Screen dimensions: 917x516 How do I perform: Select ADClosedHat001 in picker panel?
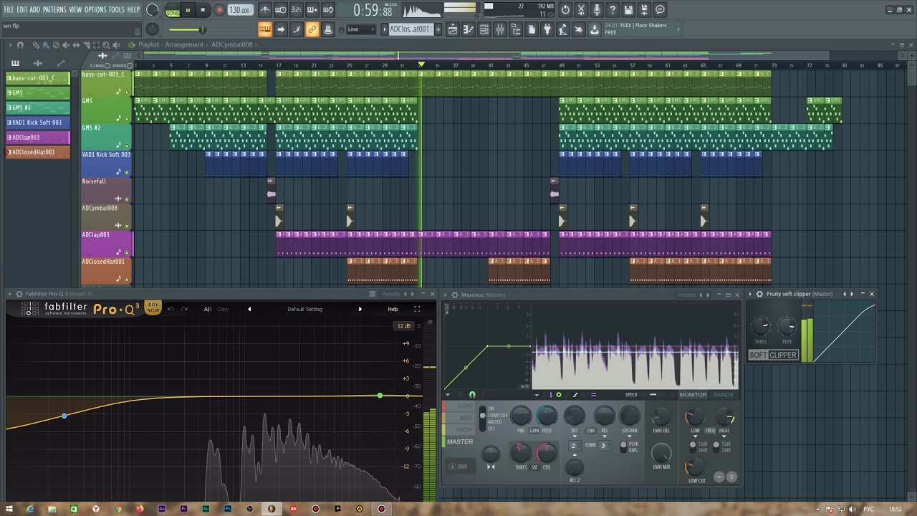tap(38, 152)
